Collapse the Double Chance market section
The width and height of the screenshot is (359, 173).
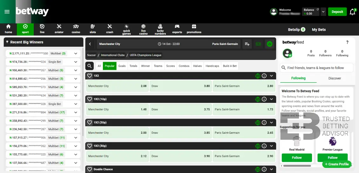(x=272, y=169)
